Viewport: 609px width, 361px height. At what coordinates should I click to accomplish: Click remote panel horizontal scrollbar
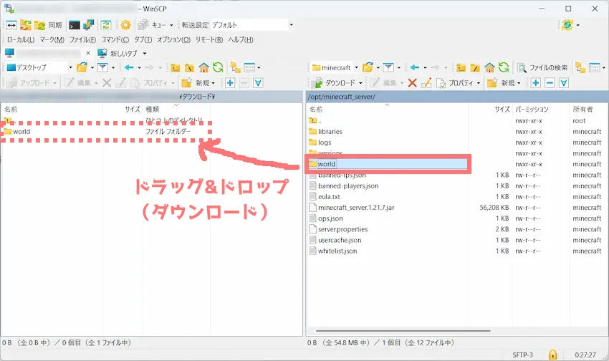(403, 331)
